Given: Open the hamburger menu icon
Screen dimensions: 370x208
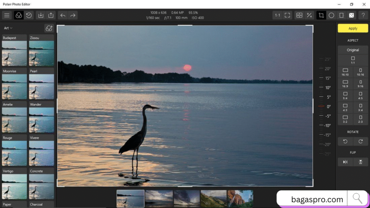Looking at the screenshot, I should pos(7,15).
